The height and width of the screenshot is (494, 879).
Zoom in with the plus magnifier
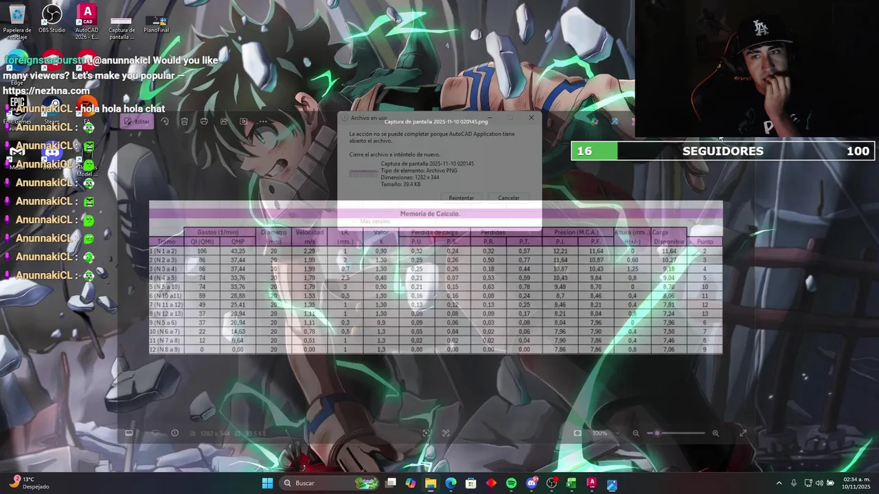click(716, 433)
